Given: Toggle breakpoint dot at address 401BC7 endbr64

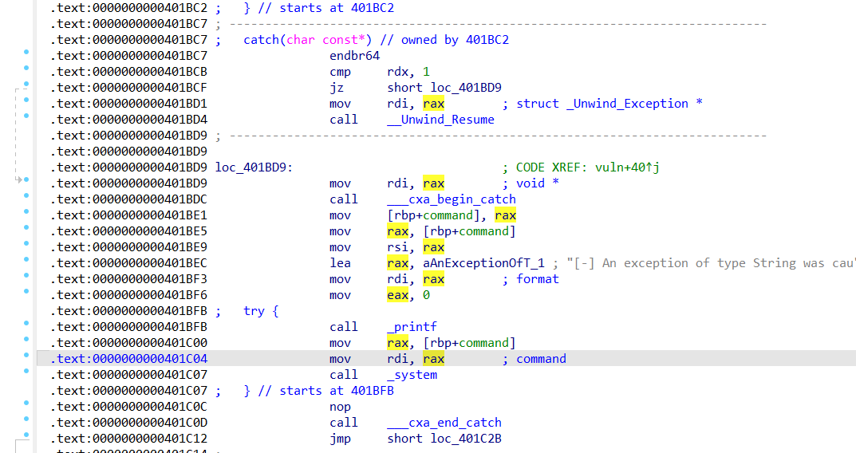Looking at the screenshot, I should pos(26,53).
